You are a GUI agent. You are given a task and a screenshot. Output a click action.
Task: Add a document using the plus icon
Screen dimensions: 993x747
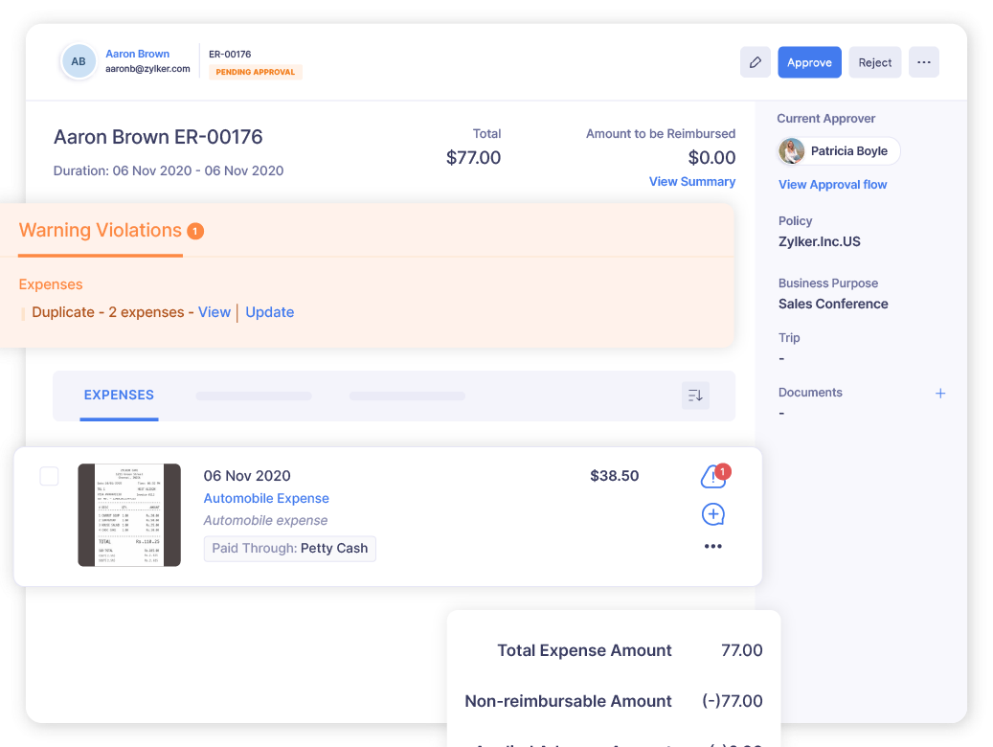[940, 393]
